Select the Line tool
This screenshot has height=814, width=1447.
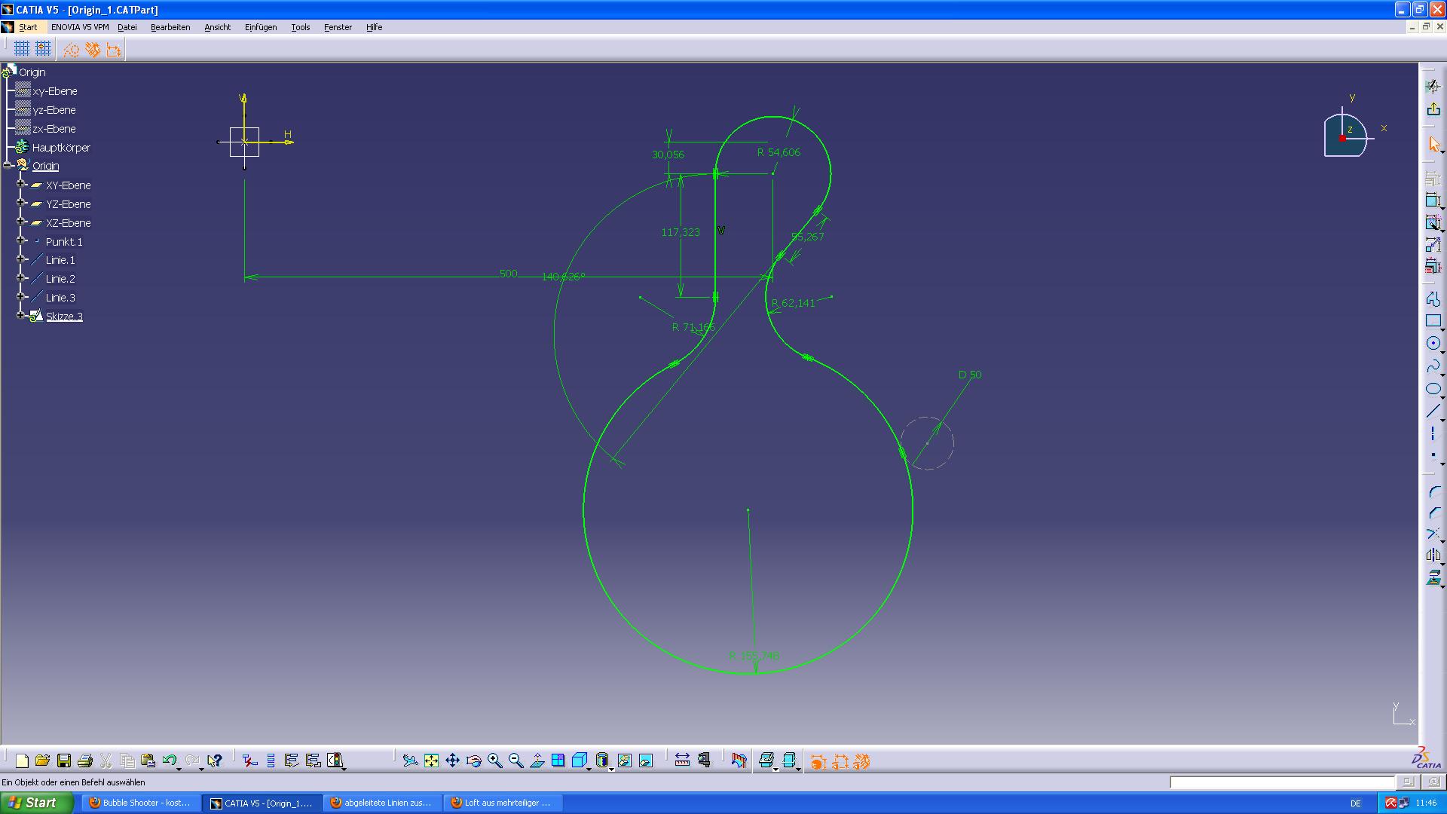pyautogui.click(x=1433, y=412)
